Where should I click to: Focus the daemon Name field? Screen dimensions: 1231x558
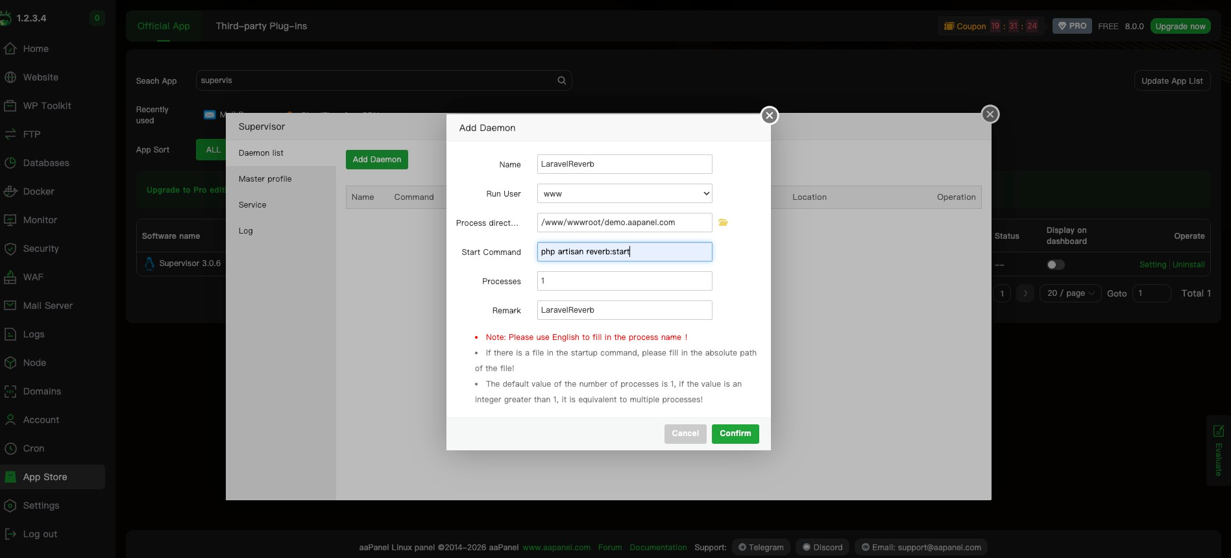[625, 164]
